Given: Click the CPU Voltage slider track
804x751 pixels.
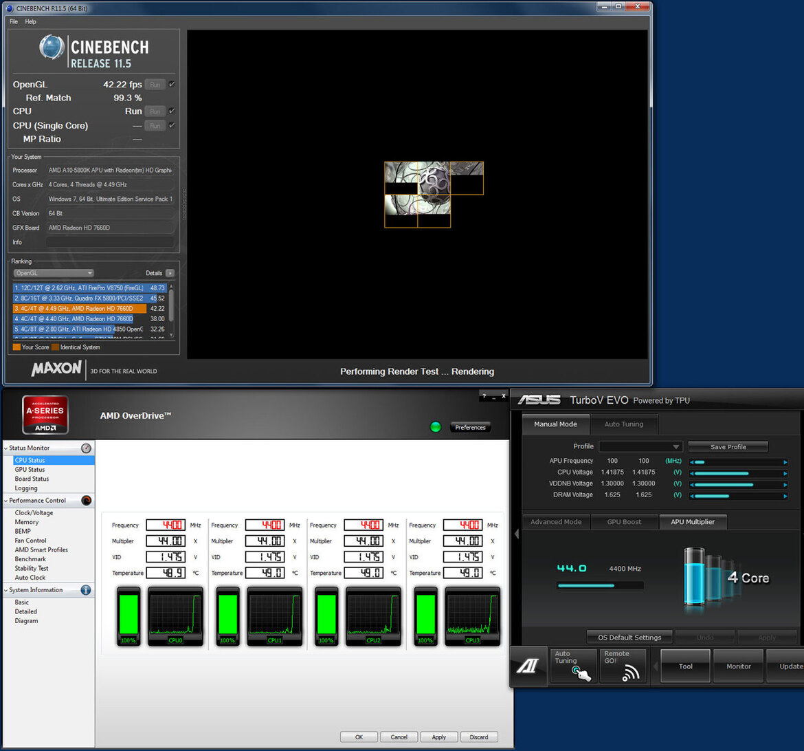Looking at the screenshot, I should 738,473.
